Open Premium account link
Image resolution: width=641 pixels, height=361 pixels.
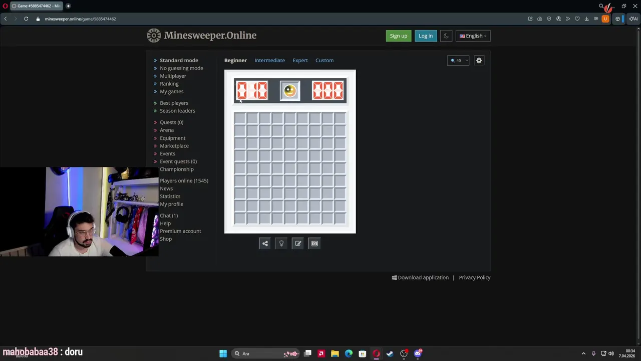tap(180, 231)
